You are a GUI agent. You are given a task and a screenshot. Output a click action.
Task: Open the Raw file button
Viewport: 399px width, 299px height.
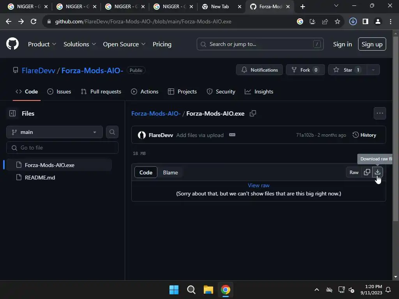tap(354, 172)
